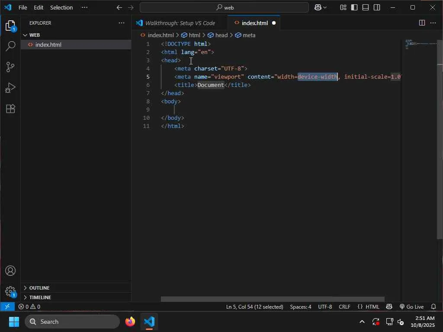
Task: Click Go Live in status bar
Action: (411, 307)
